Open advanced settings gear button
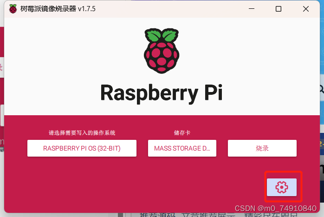The width and height of the screenshot is (324, 217). pos(282,187)
